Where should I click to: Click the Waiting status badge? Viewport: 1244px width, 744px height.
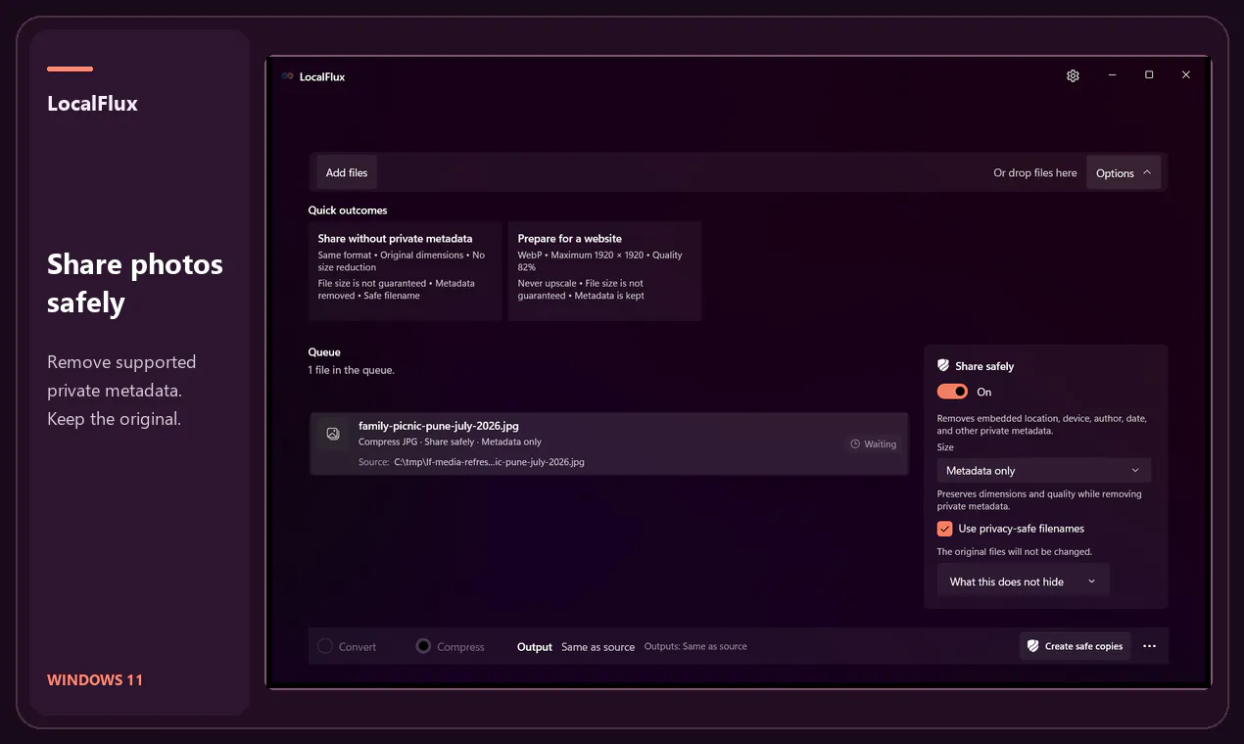[x=872, y=443]
